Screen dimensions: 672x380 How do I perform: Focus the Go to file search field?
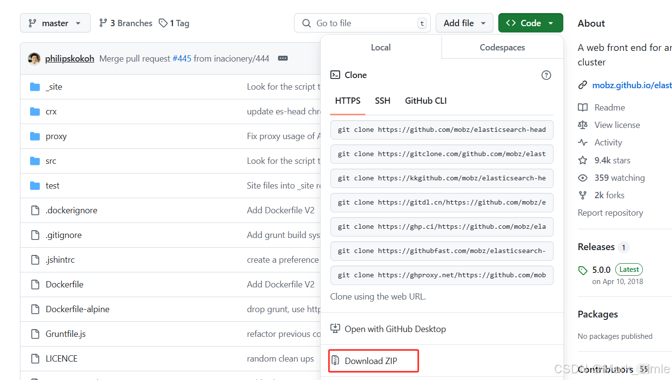point(362,23)
